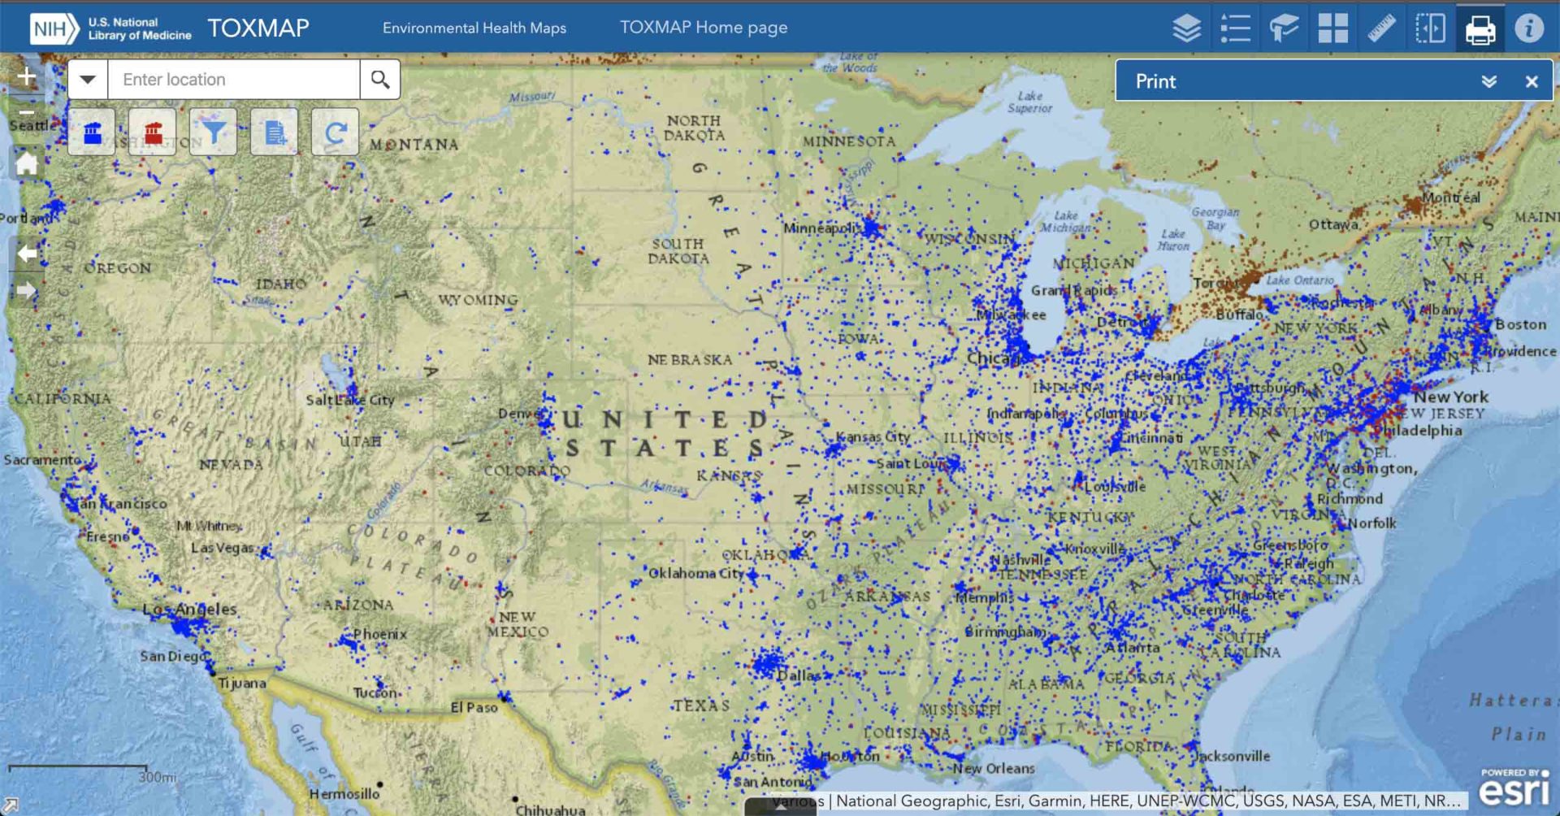Image resolution: width=1560 pixels, height=816 pixels.
Task: Open the Environmental Health Maps menu
Action: [474, 27]
